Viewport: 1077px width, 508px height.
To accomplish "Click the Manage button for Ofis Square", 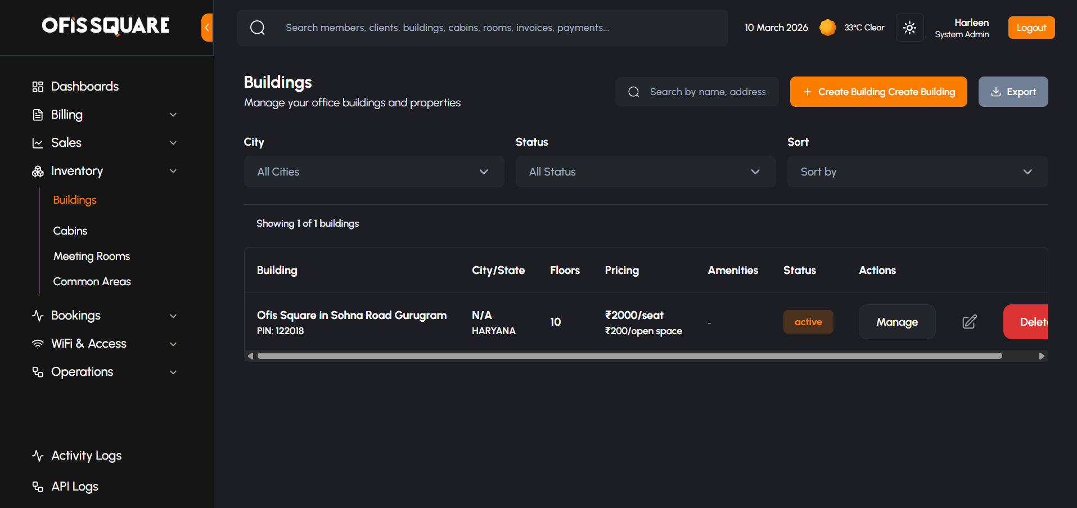I will [896, 322].
